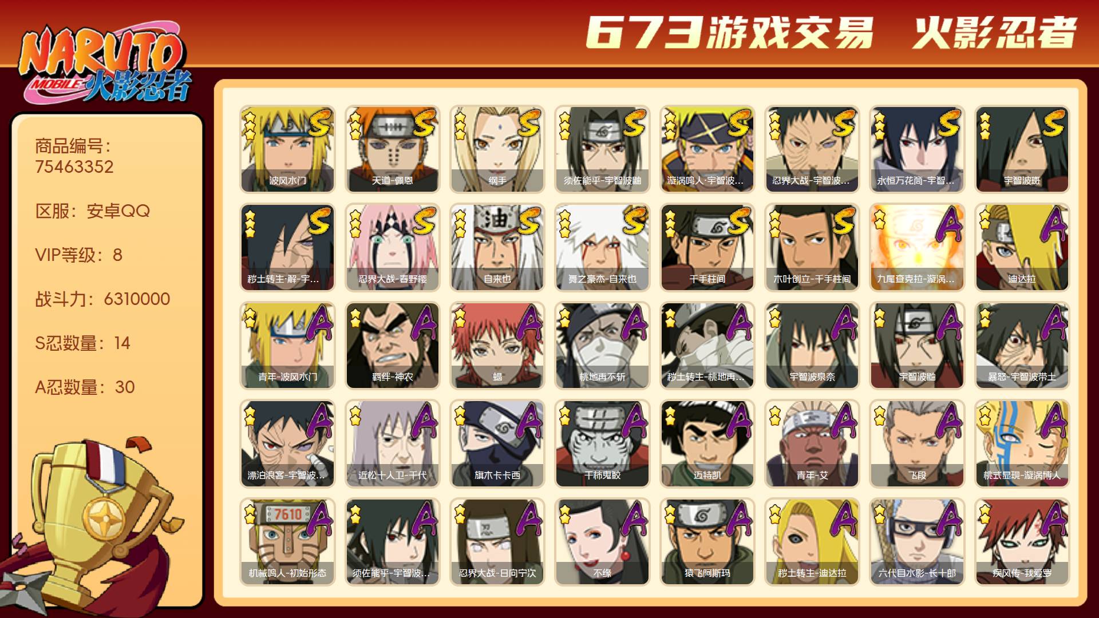
Task: Select the 机械鸣人-初始形态 card
Action: [287, 542]
